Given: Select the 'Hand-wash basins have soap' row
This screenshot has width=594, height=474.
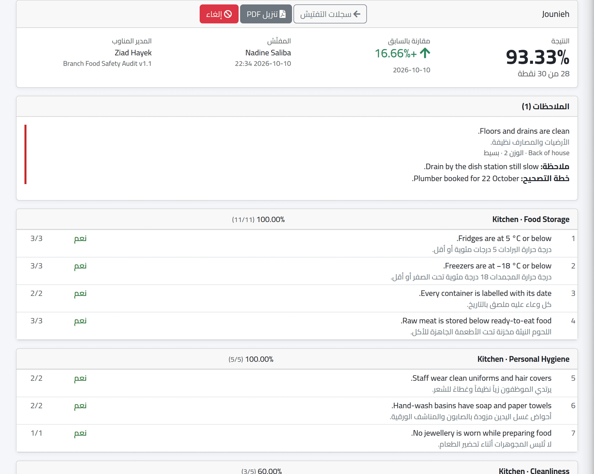Looking at the screenshot, I should point(297,411).
